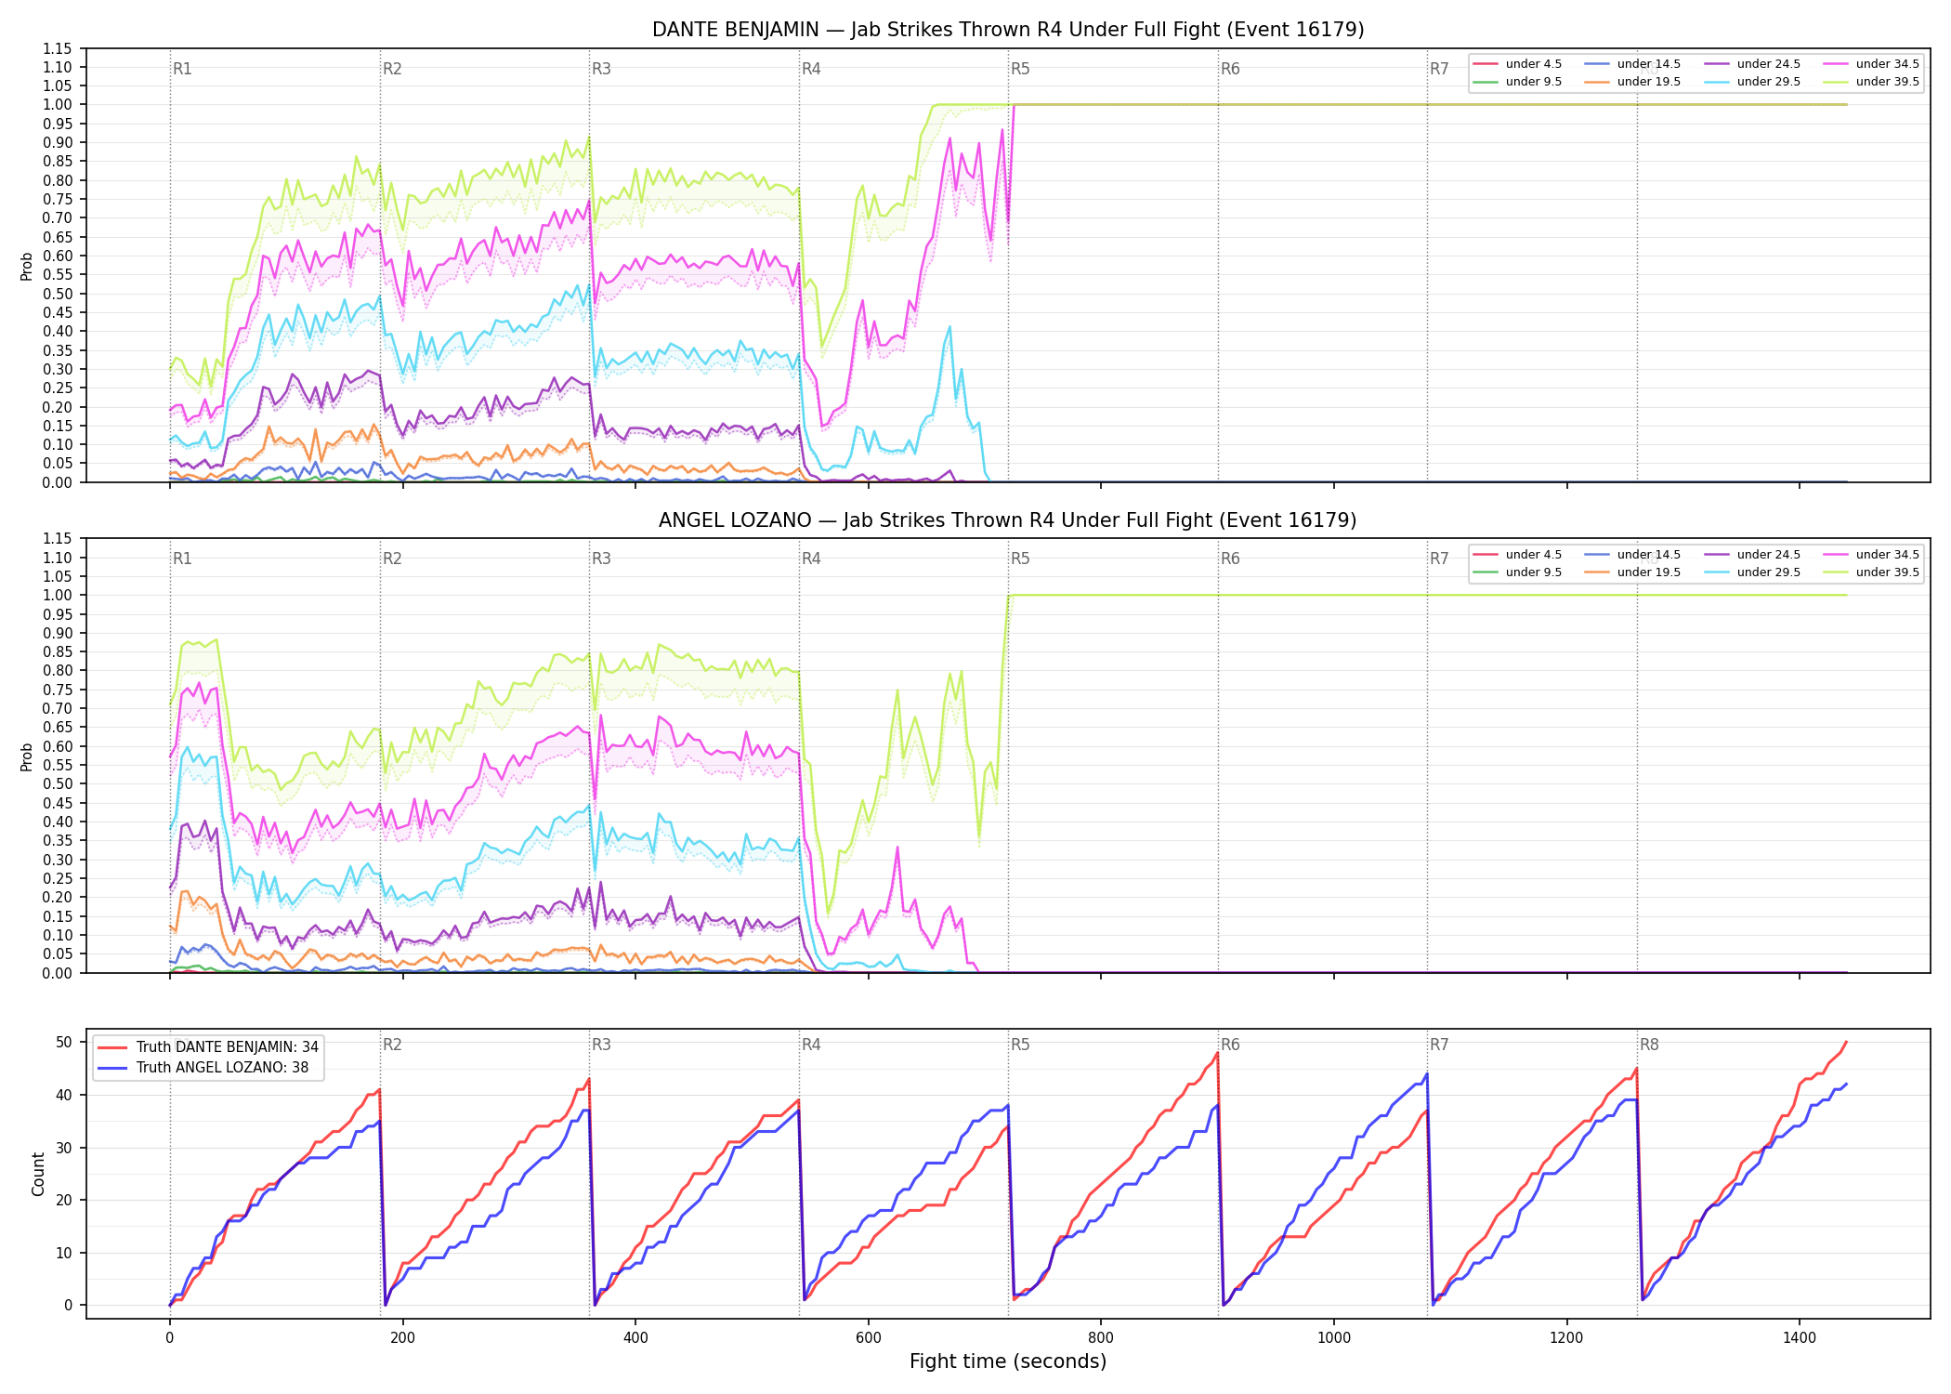
Task: Click the R3 round marker in the Angel Lozano chart
Action: coord(601,559)
